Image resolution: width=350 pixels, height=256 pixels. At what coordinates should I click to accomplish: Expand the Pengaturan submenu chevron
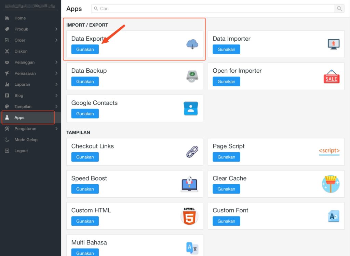click(x=56, y=129)
